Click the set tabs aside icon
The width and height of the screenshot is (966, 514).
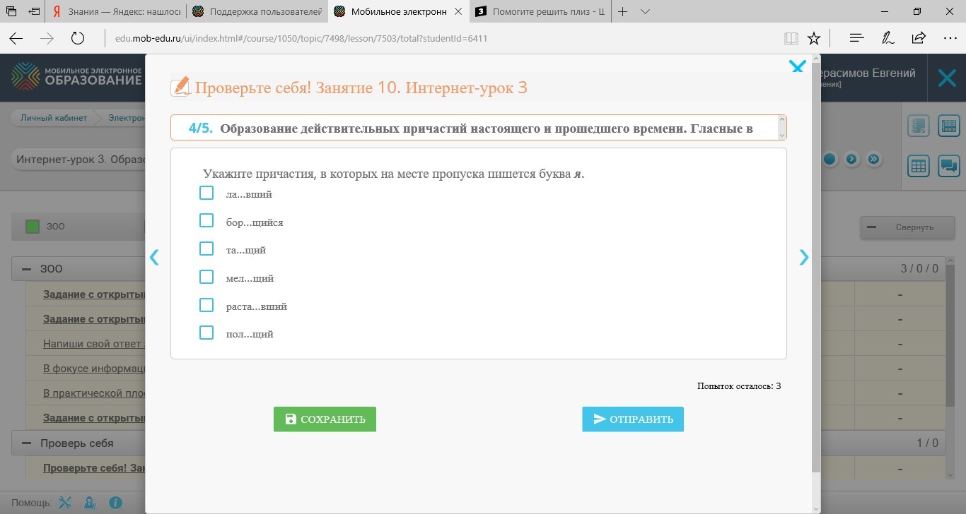click(x=35, y=12)
